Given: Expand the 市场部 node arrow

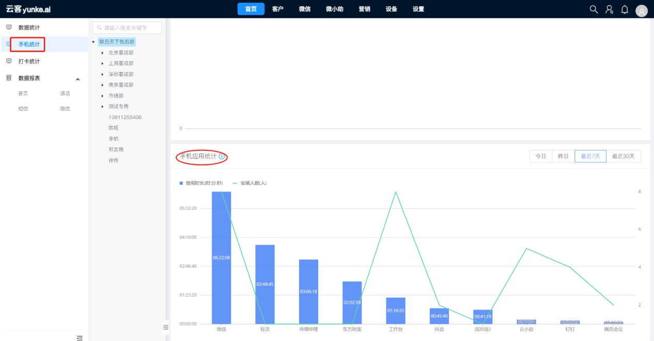Looking at the screenshot, I should (103, 96).
